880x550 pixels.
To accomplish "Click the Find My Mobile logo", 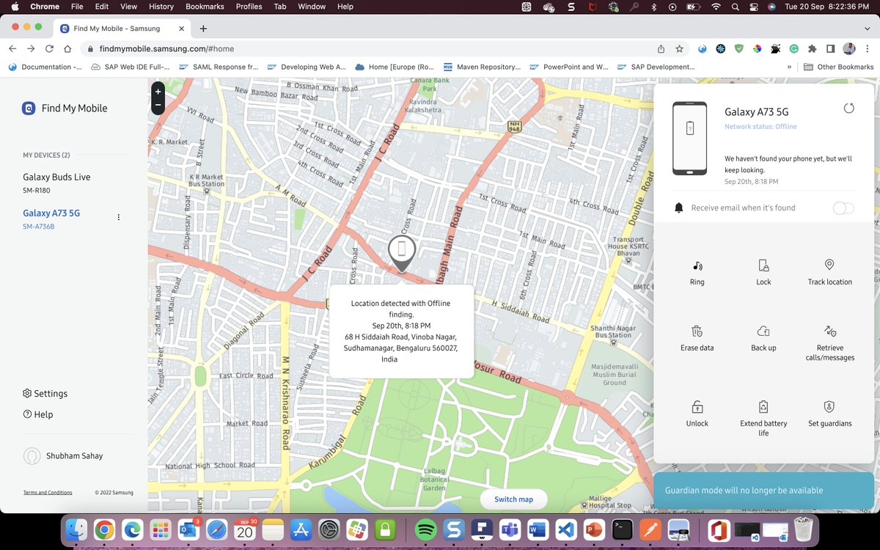I will pos(29,108).
